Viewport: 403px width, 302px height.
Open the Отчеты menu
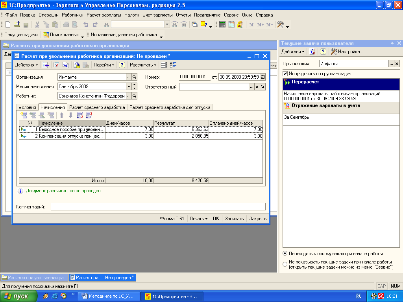[183, 15]
